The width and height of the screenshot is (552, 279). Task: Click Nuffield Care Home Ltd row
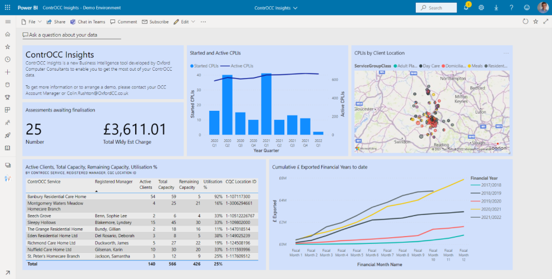142,249
